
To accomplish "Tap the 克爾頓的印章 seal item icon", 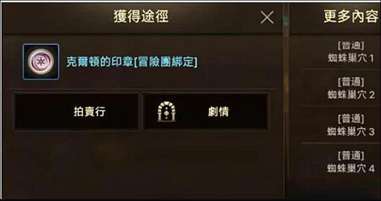I will tap(41, 62).
